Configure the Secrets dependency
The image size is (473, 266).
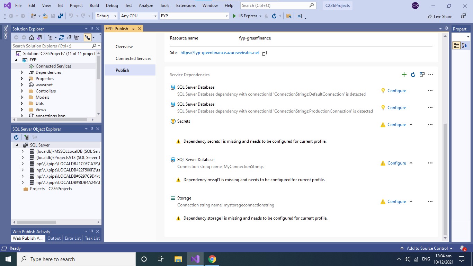coord(396,124)
